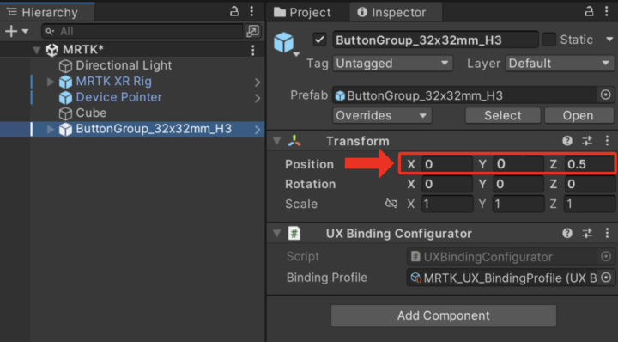Toggle the GameObject active checkbox
The image size is (618, 342).
pyautogui.click(x=319, y=40)
